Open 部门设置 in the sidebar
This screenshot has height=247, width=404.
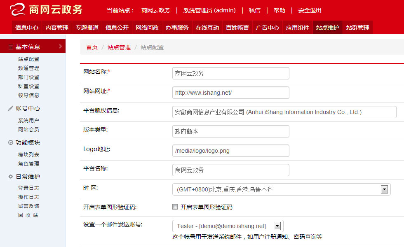click(28, 77)
